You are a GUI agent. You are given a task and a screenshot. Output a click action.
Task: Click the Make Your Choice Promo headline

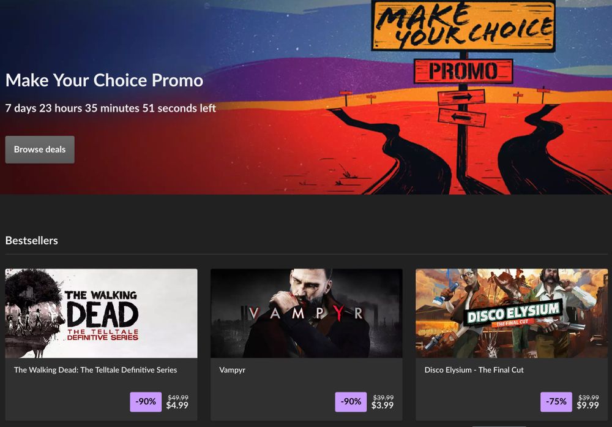pos(104,80)
